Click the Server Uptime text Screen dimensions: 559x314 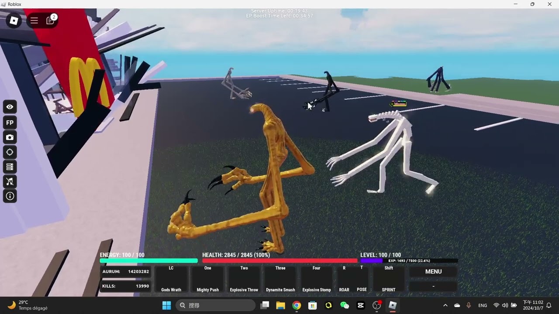[x=279, y=11]
